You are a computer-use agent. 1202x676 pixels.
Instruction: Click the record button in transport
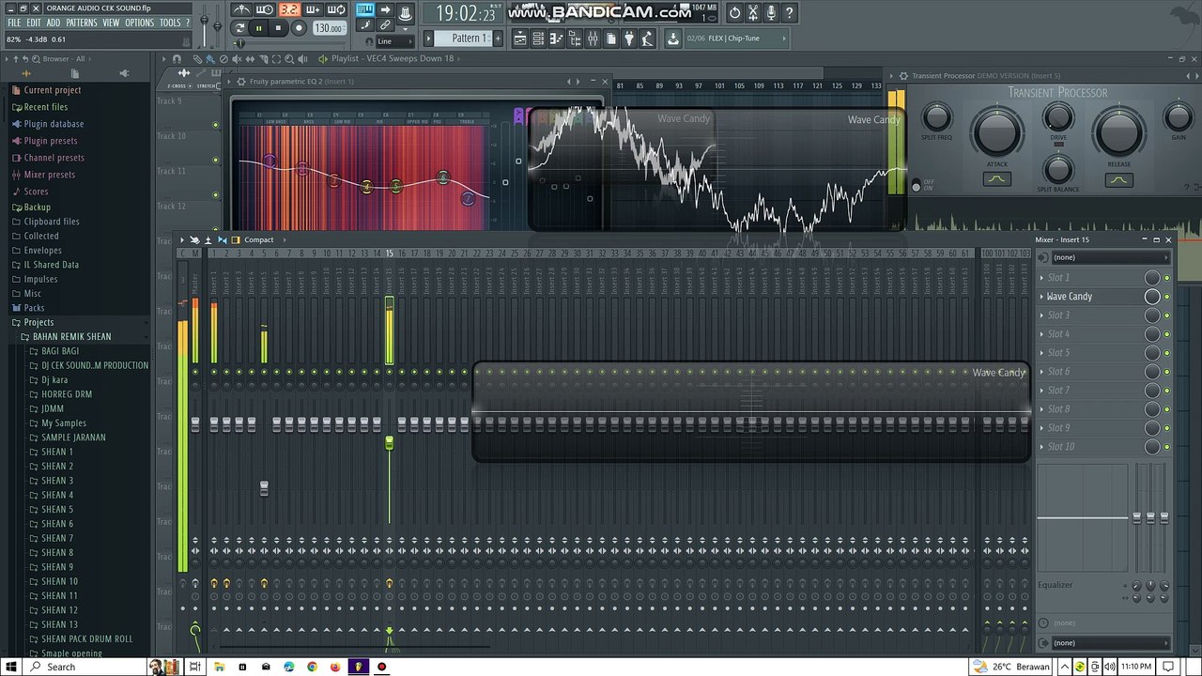coord(299,28)
